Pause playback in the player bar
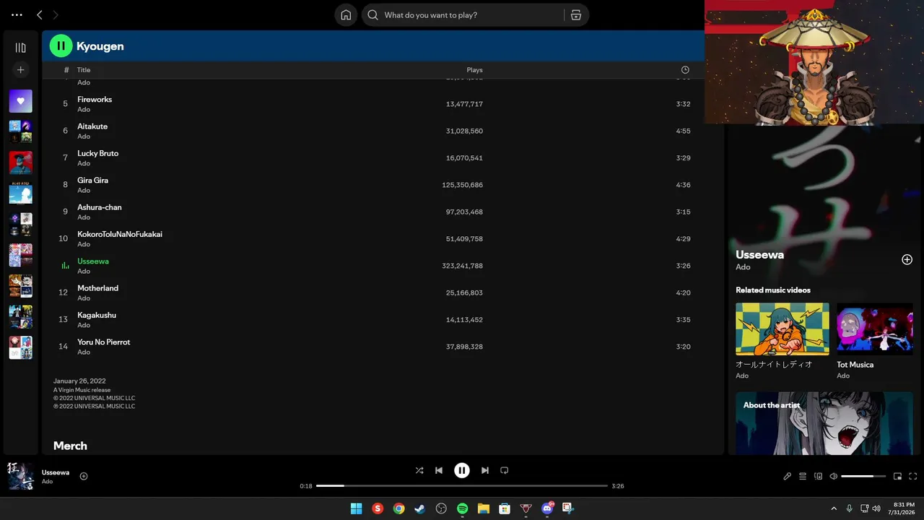924x520 pixels. 462,470
